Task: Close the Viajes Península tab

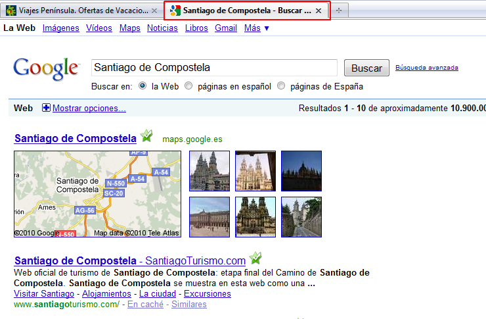Action: pos(154,11)
